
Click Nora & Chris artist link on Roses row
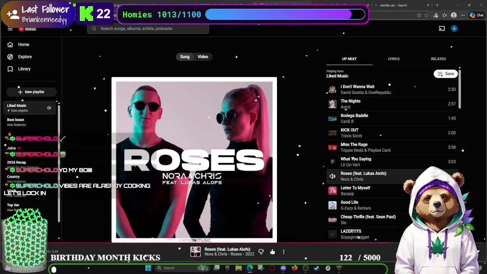352,179
